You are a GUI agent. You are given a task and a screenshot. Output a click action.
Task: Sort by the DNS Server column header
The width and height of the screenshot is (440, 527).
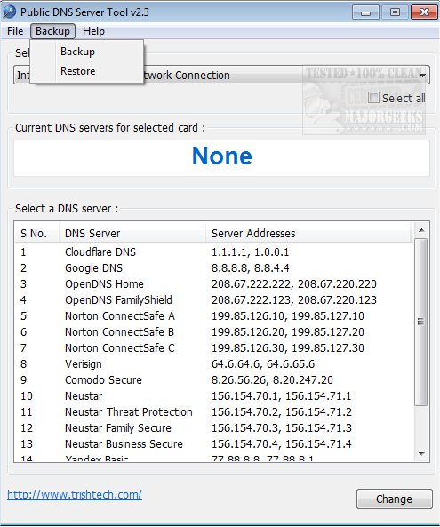click(x=132, y=233)
